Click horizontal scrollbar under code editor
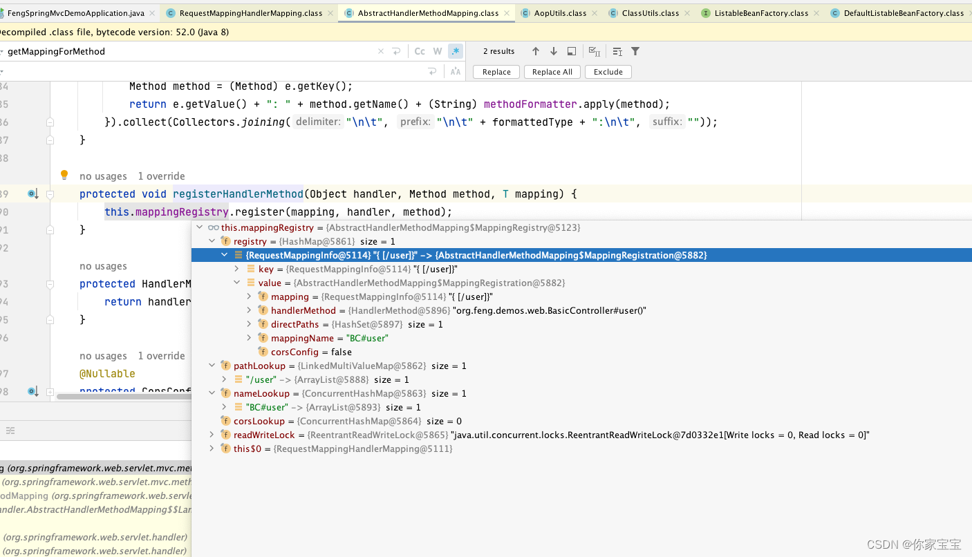This screenshot has width=972, height=557. [124, 397]
